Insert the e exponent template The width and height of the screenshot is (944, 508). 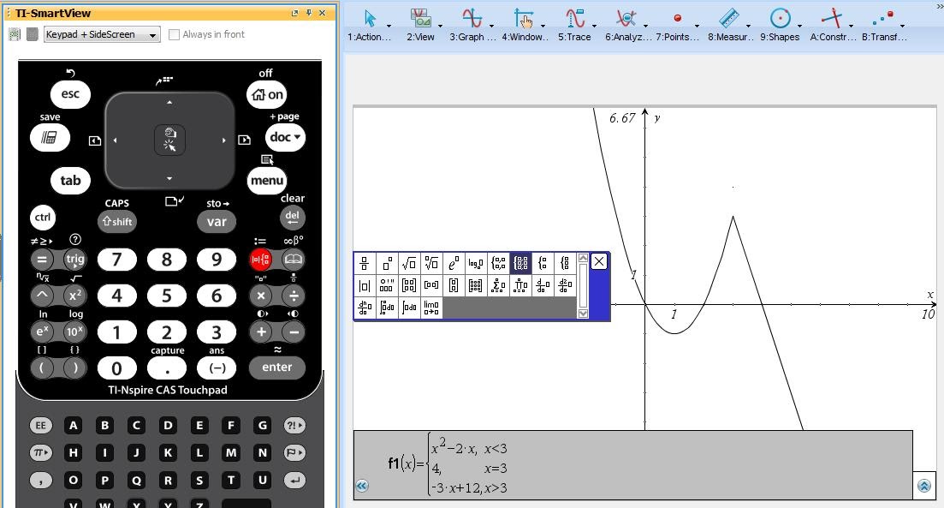pos(454,263)
